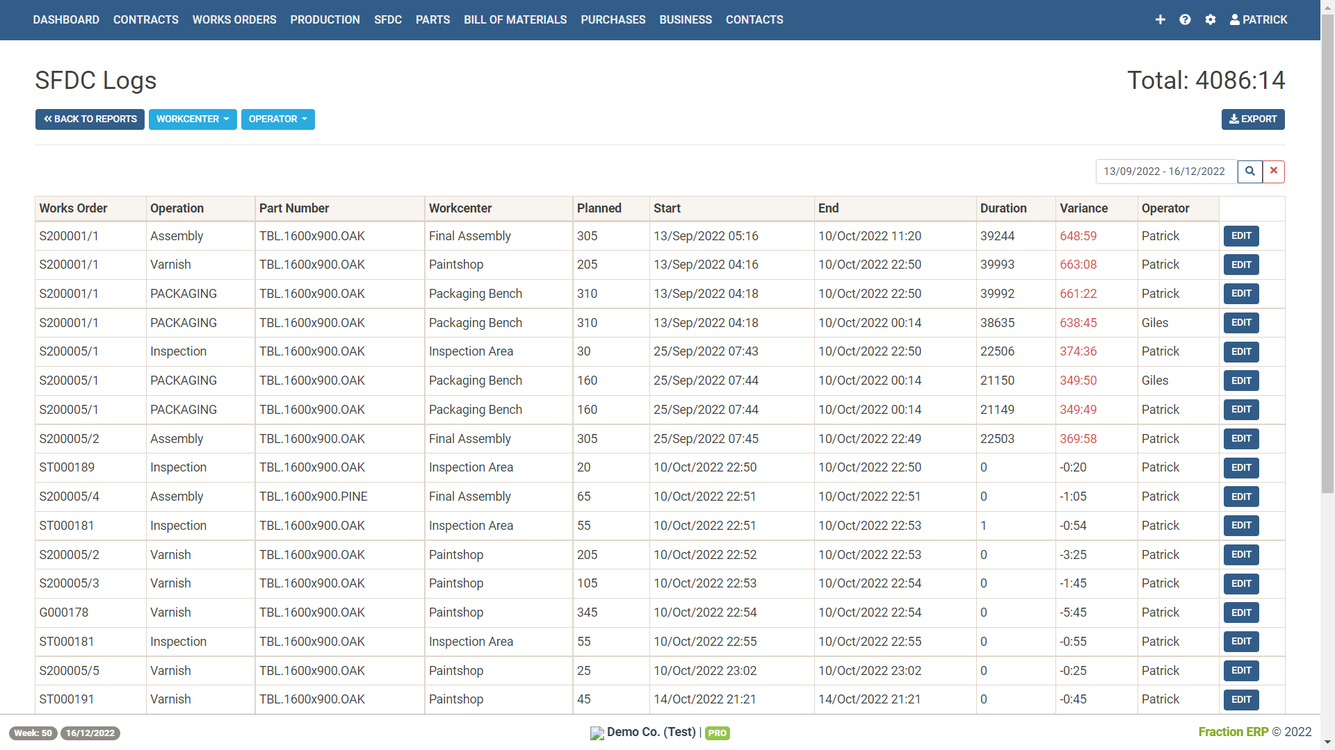
Task: Click the date range input field
Action: [1166, 172]
